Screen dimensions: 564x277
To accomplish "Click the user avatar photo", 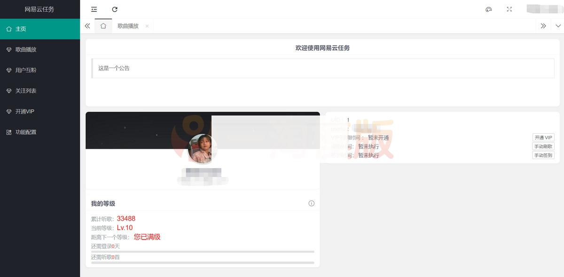I will click(202, 149).
